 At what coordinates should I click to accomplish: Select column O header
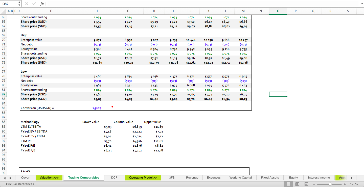[278, 11]
